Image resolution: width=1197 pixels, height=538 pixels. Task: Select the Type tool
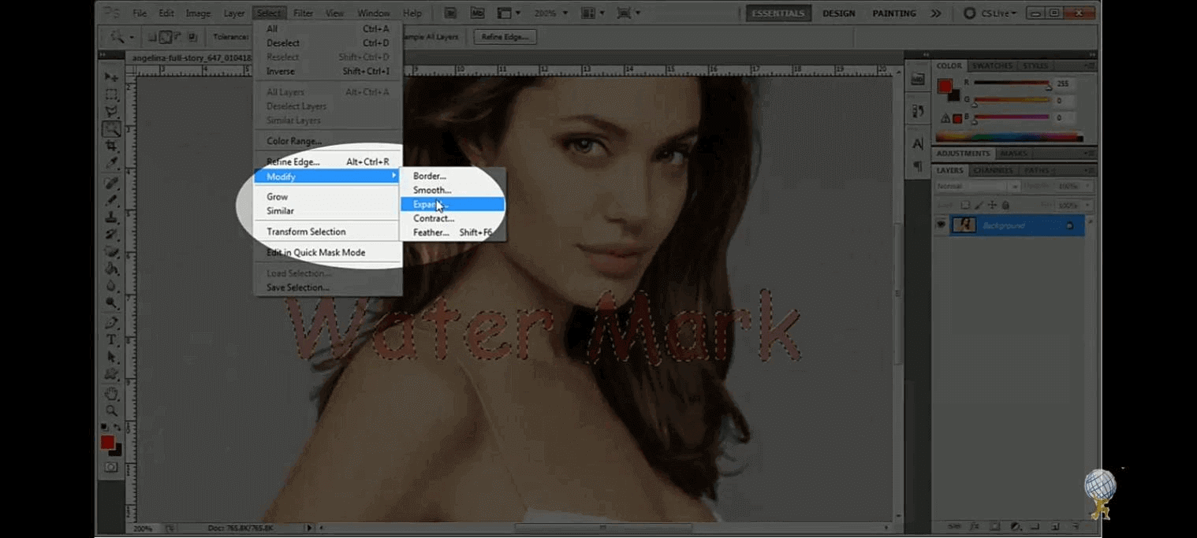click(x=111, y=340)
